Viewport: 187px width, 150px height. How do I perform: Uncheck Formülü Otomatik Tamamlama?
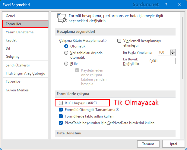click(61, 110)
